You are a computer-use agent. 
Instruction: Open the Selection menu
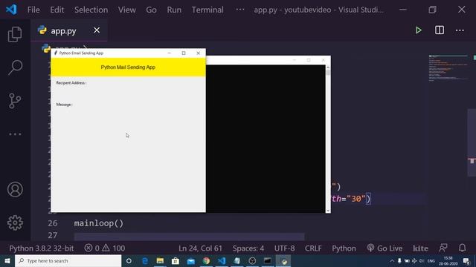point(91,10)
